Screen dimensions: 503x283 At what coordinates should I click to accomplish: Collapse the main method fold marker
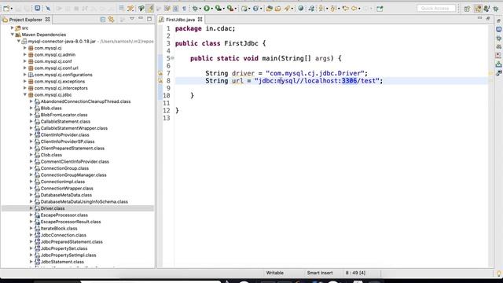coord(173,58)
